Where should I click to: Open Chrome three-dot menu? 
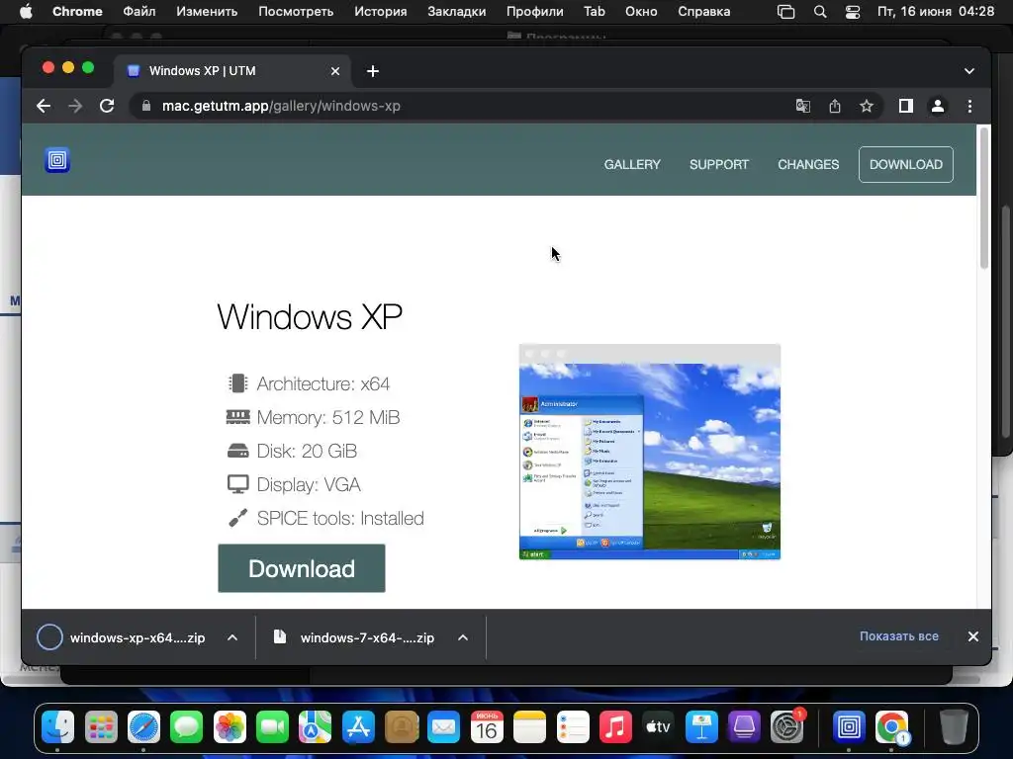pyautogui.click(x=969, y=106)
